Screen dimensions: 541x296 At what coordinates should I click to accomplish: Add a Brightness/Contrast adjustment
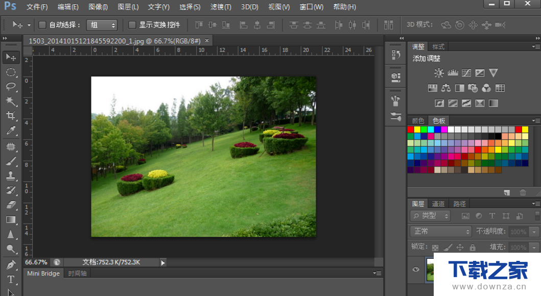coord(439,73)
